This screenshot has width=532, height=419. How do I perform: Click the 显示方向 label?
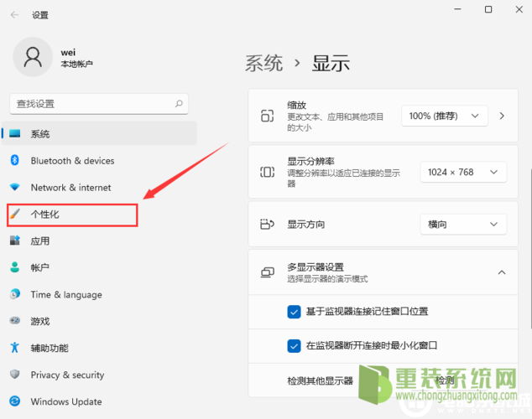coord(305,225)
